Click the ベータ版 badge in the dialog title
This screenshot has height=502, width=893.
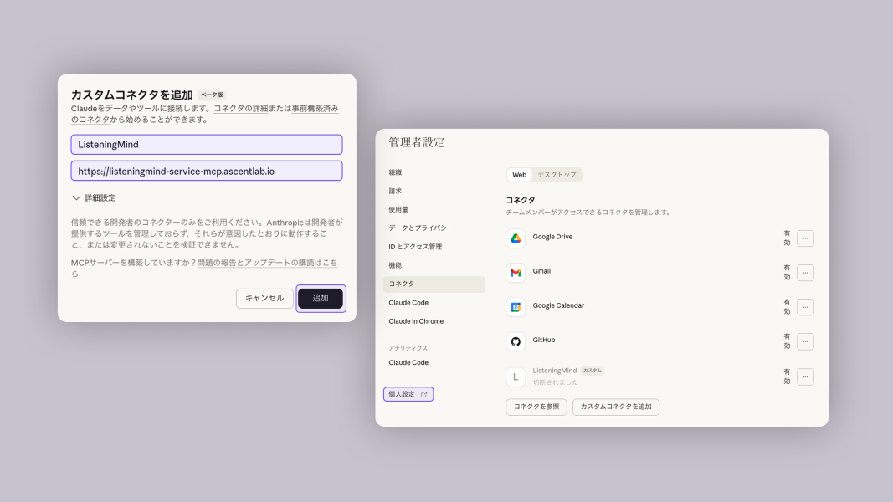[x=212, y=95]
